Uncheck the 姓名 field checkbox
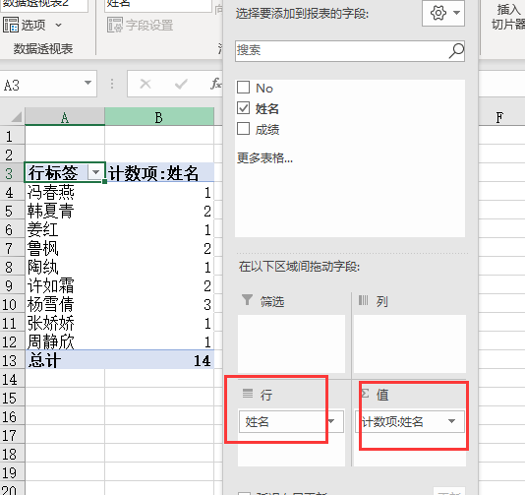The width and height of the screenshot is (525, 495). pyautogui.click(x=243, y=108)
